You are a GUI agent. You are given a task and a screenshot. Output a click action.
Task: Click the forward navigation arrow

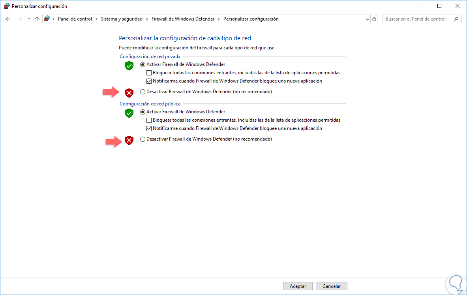point(20,19)
